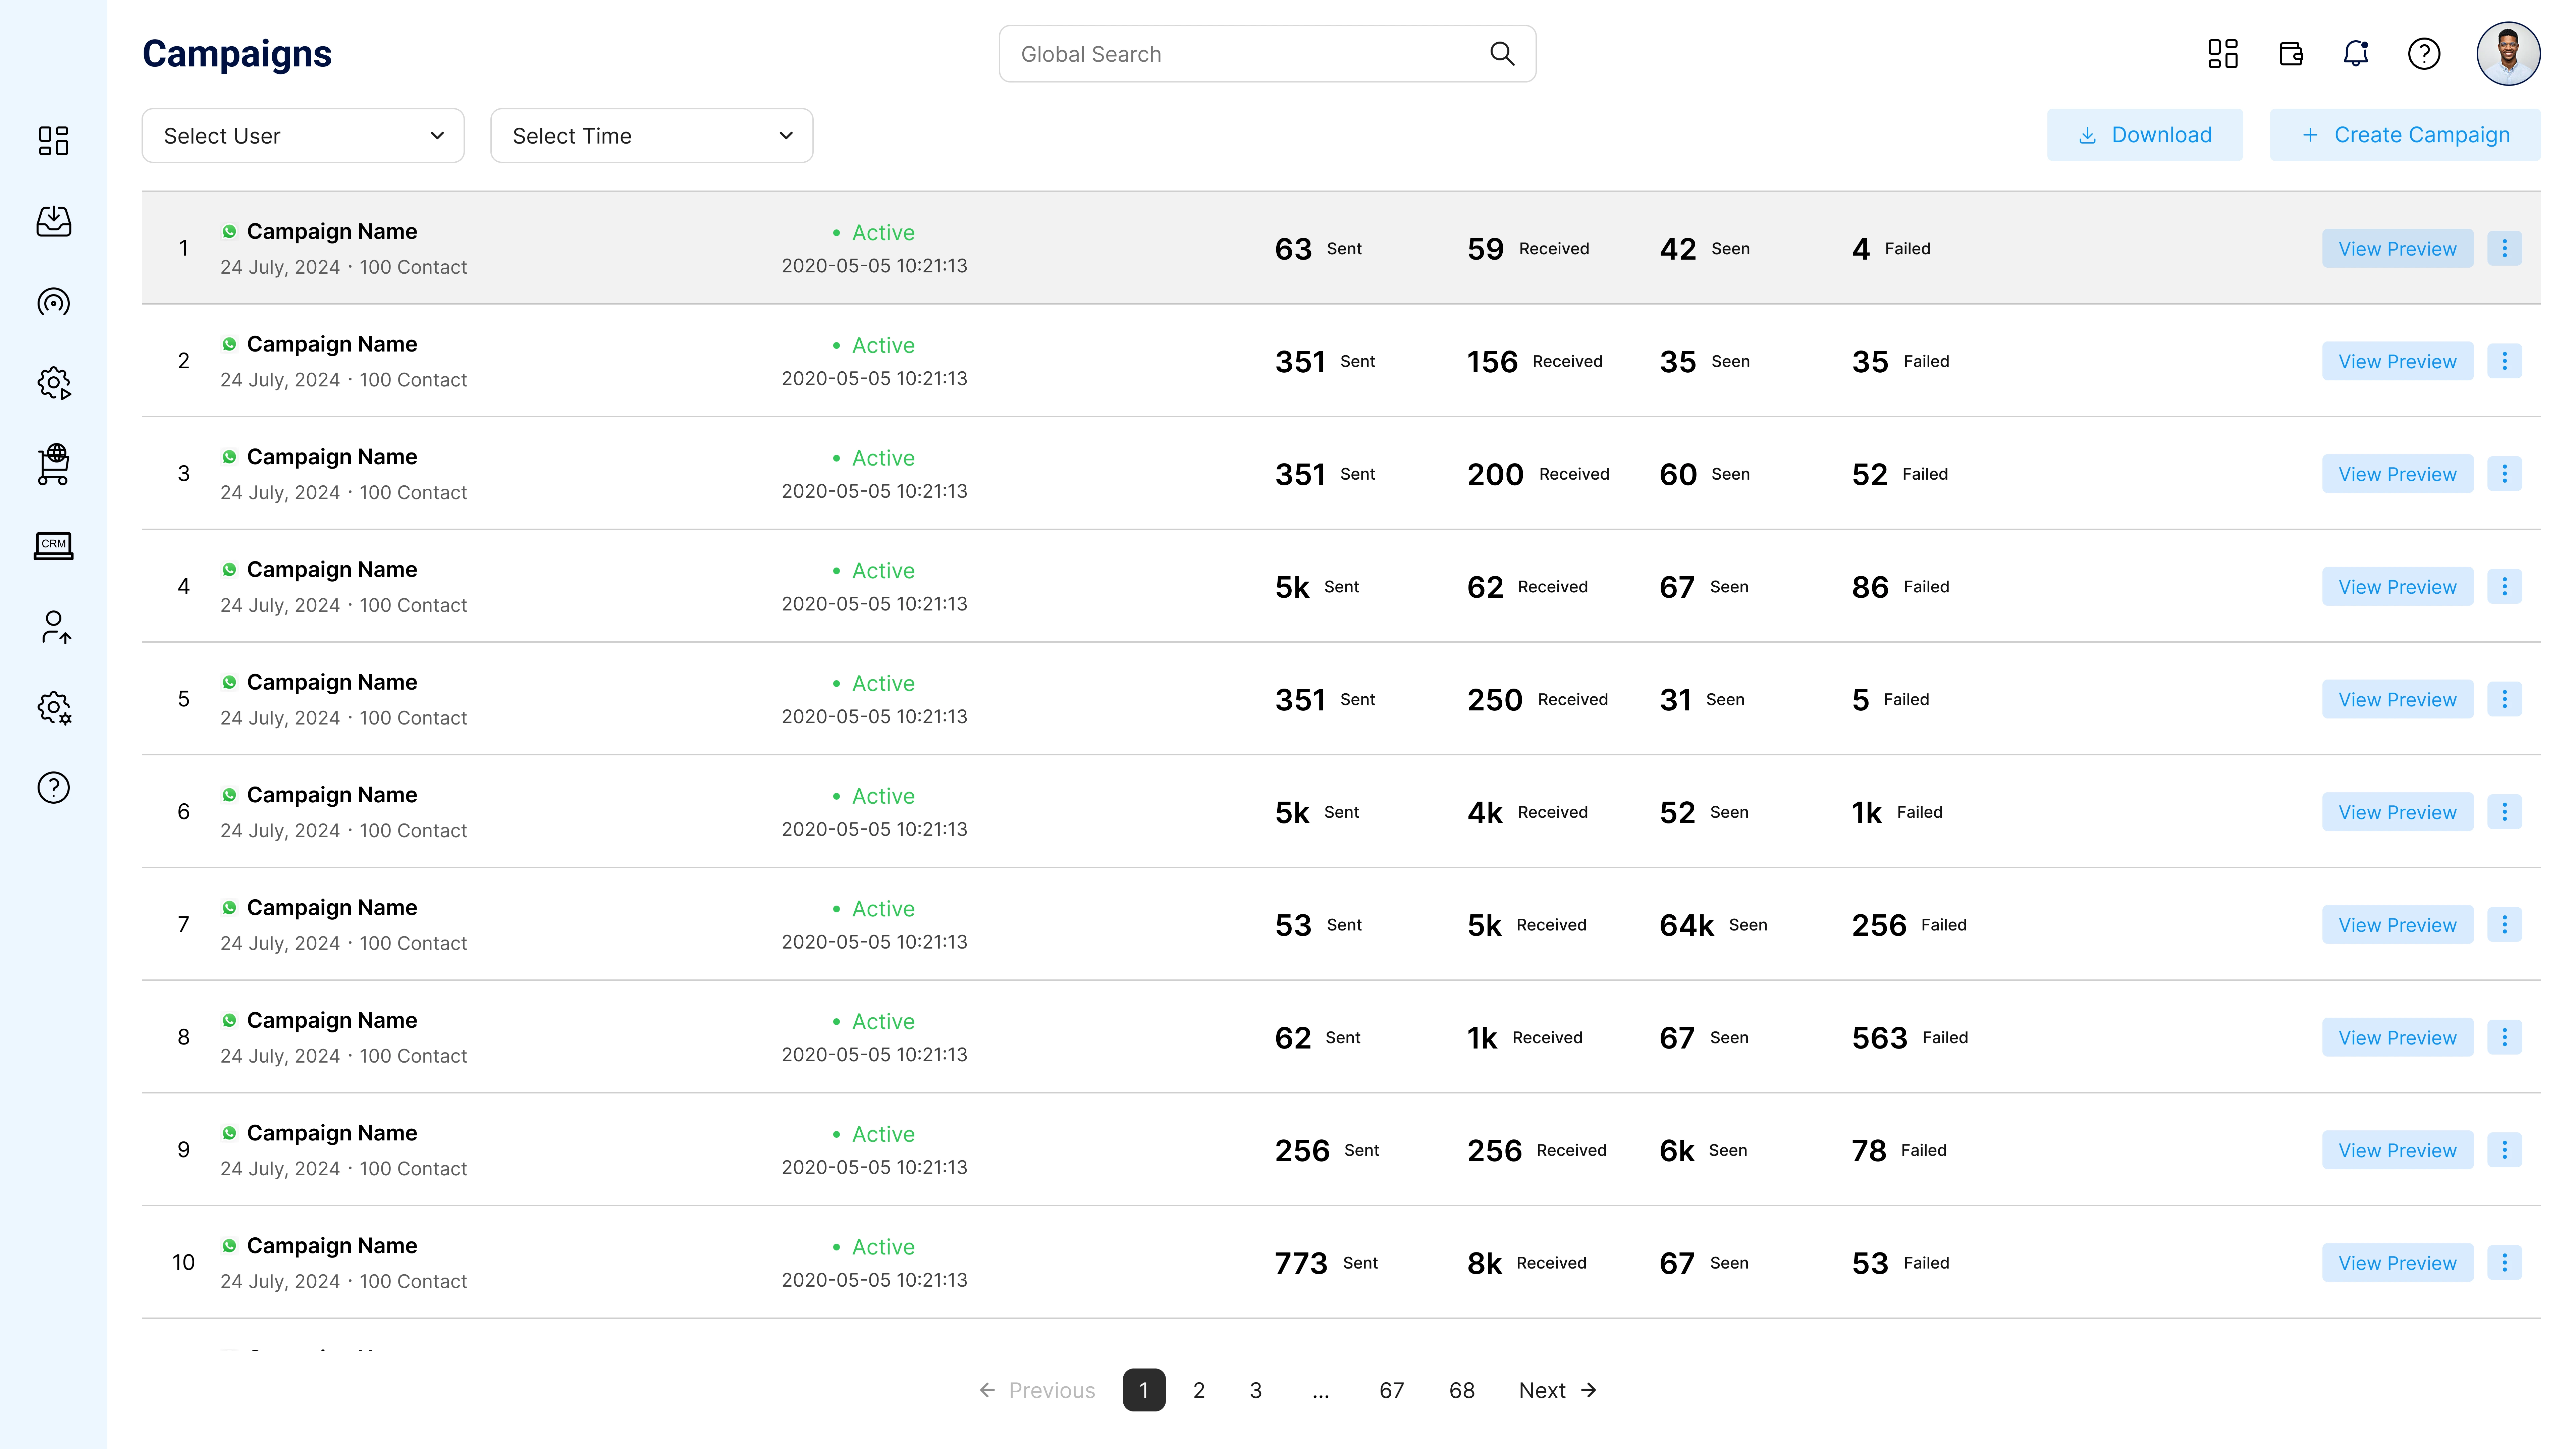2576x1449 pixels.
Task: Open three-dot menu for campaign row 1
Action: (2504, 248)
